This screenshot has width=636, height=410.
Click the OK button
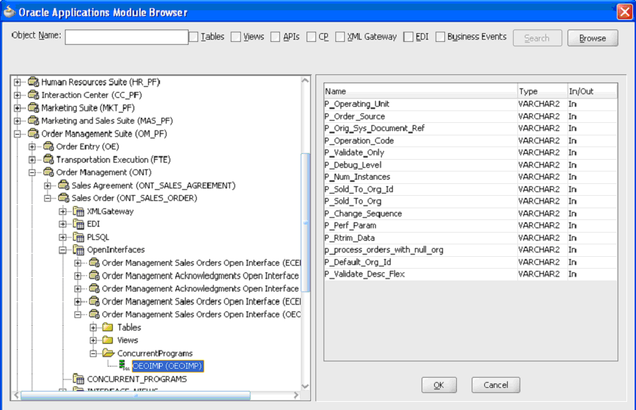click(x=439, y=385)
